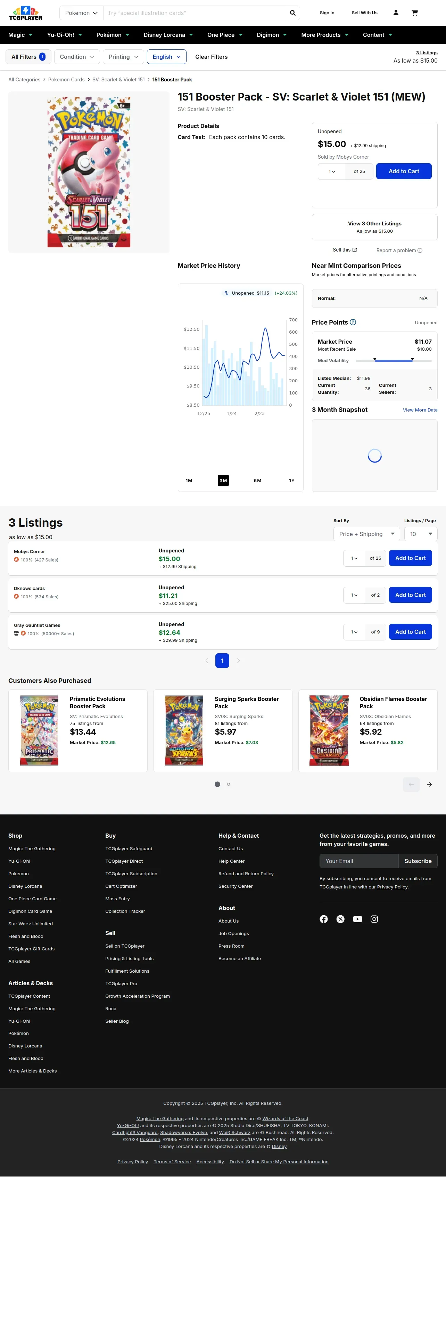
Task: Click previous page chevron in listings pagination
Action: pos(207,661)
